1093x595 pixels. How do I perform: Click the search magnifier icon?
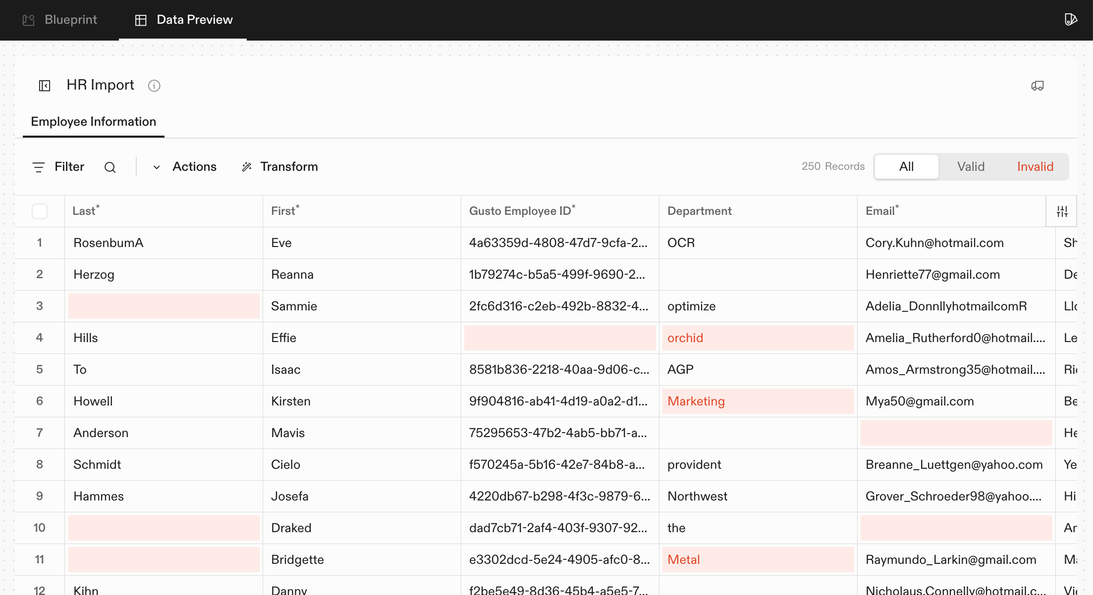coord(110,167)
